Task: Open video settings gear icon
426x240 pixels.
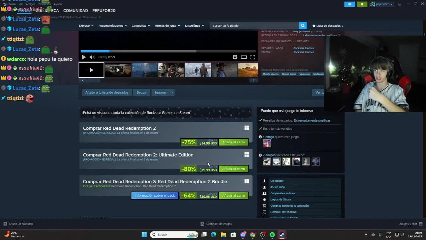Action: point(235,57)
